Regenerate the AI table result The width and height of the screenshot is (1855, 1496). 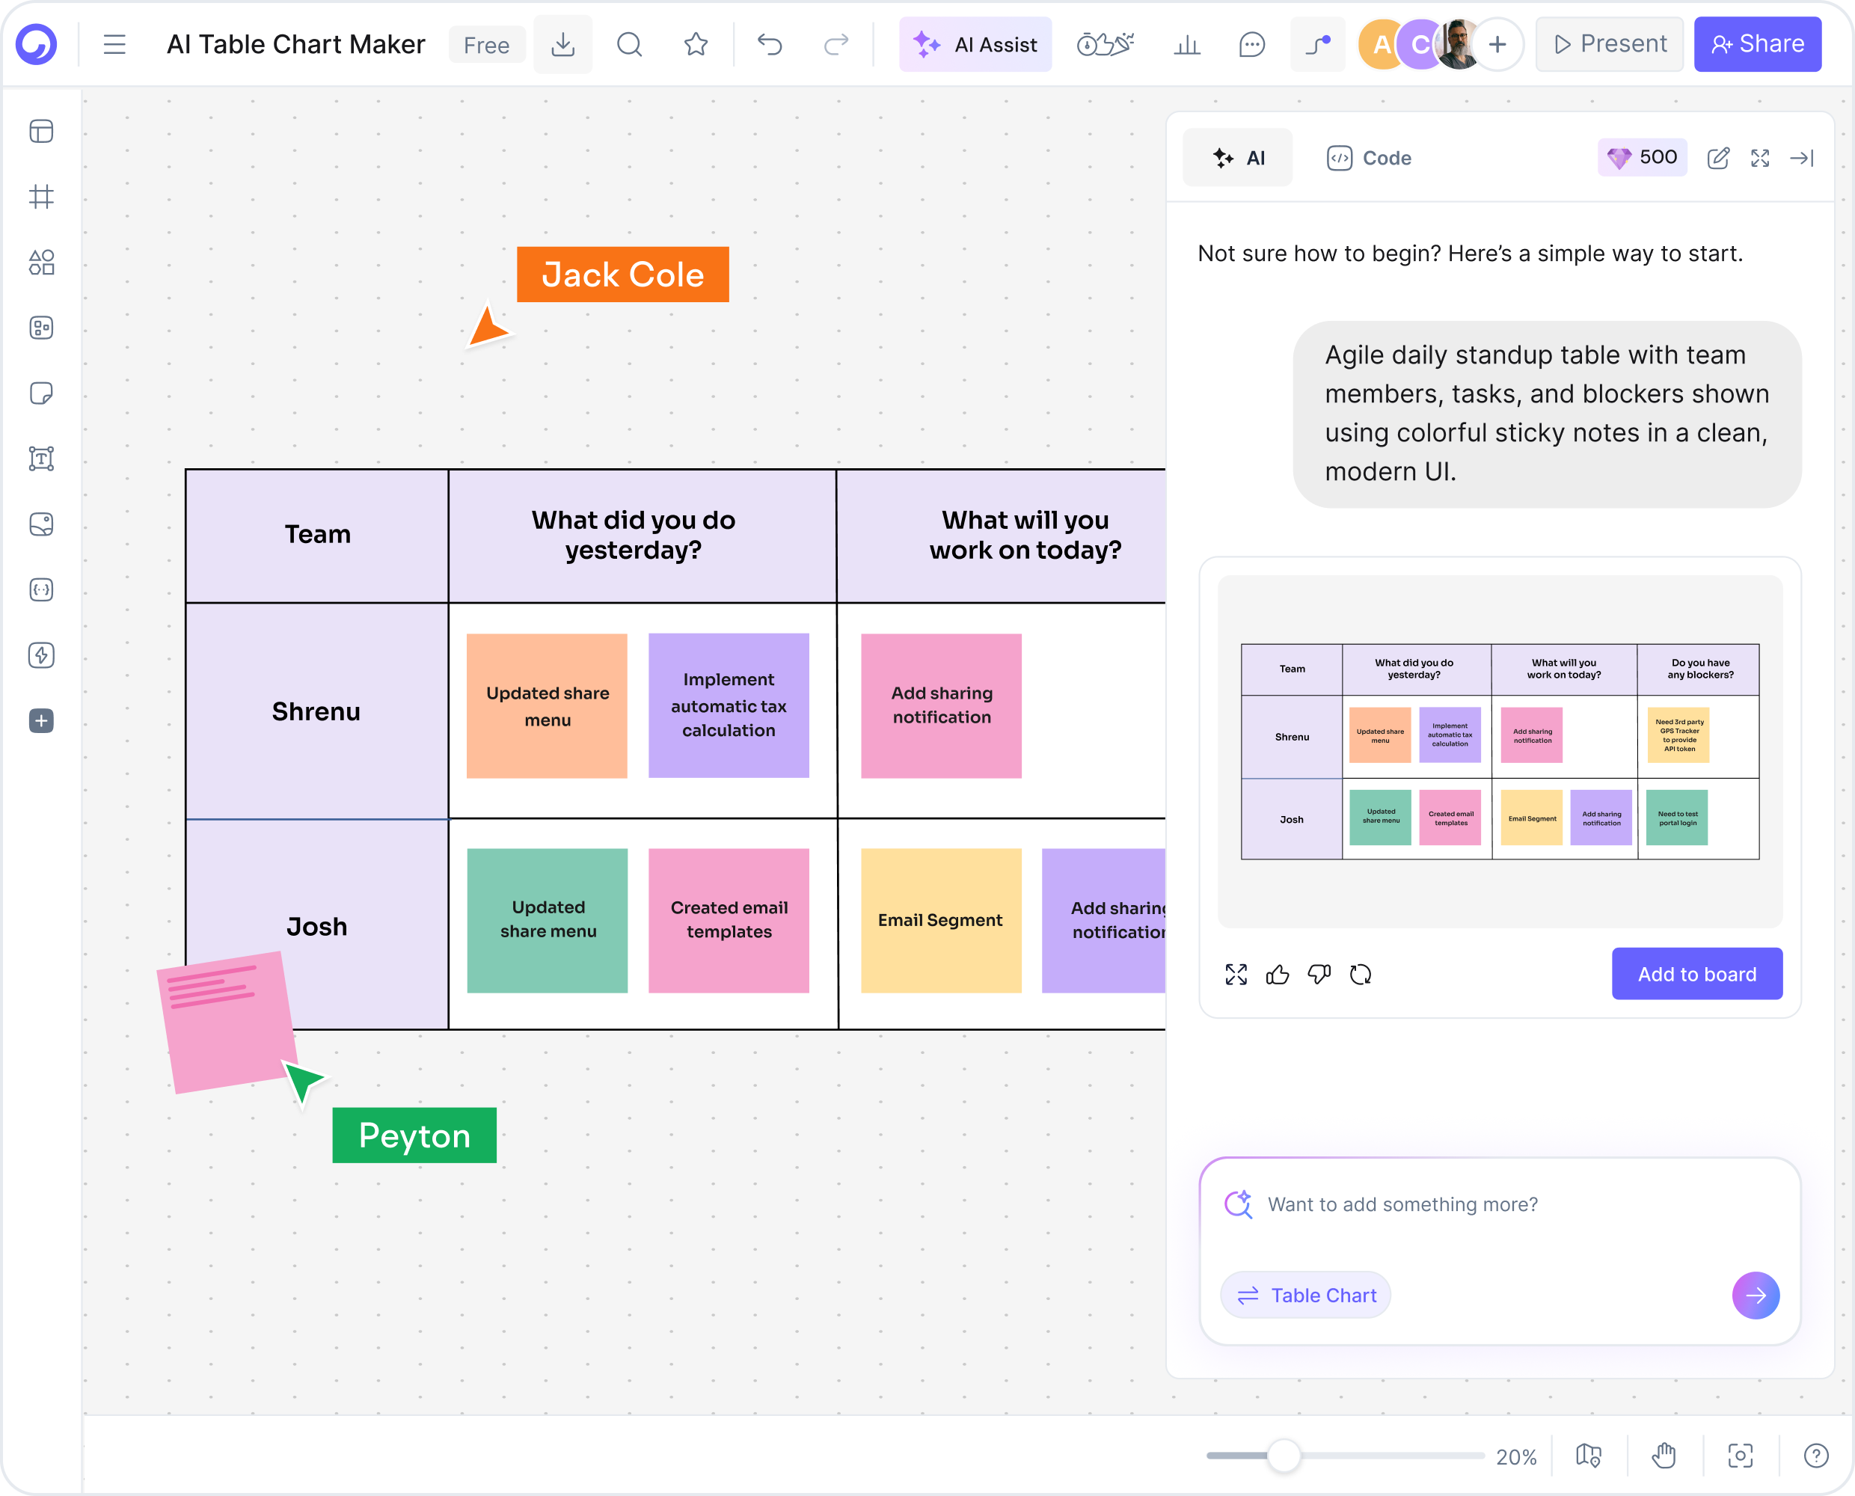pos(1361,975)
